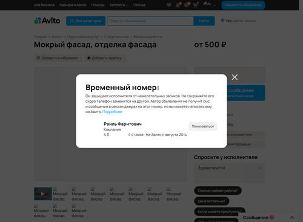The width and height of the screenshot is (303, 222).
Task: Open Для бизнеса menu item
Action: (44, 5)
